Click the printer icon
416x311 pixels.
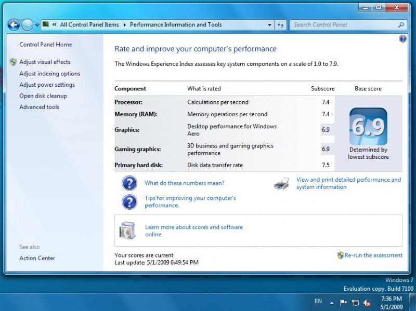(x=281, y=183)
